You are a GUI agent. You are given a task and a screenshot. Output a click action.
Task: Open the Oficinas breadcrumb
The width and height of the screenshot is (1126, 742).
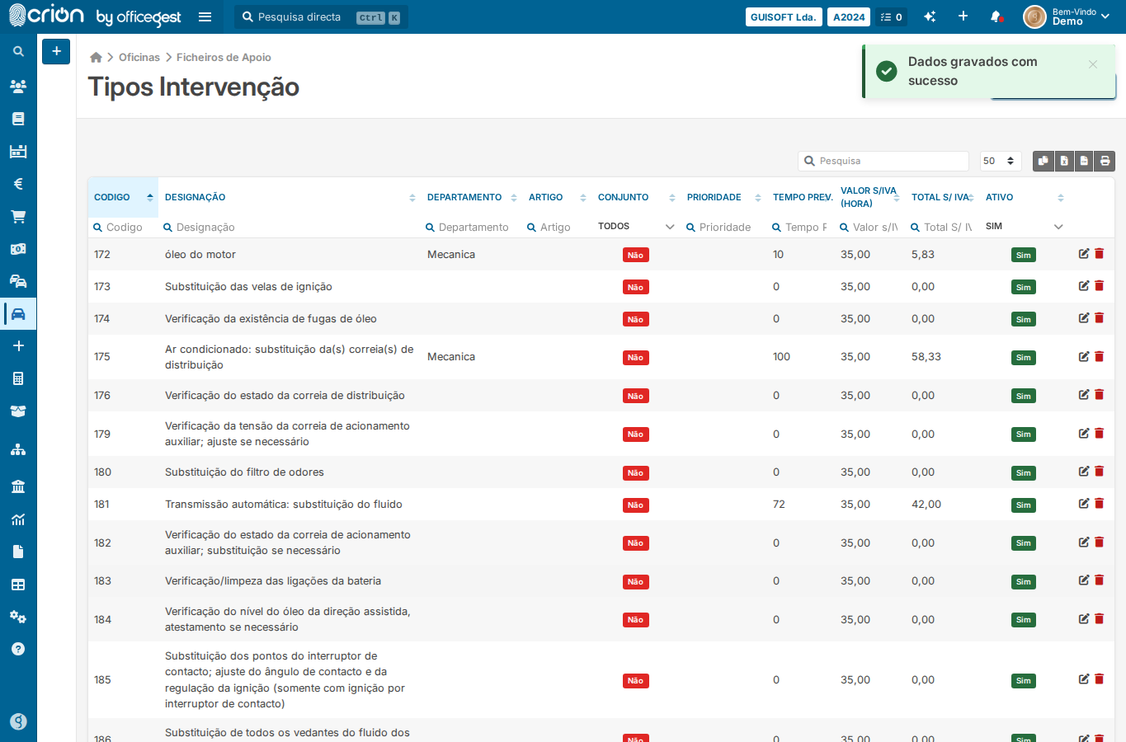(139, 57)
